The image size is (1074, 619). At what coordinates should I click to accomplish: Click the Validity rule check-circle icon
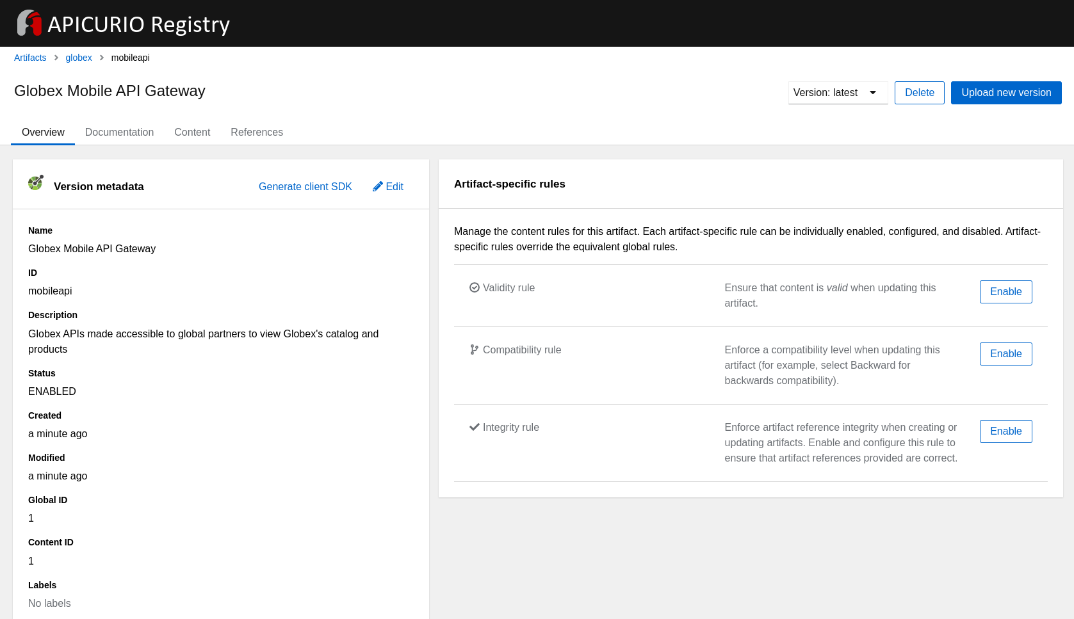click(x=475, y=287)
